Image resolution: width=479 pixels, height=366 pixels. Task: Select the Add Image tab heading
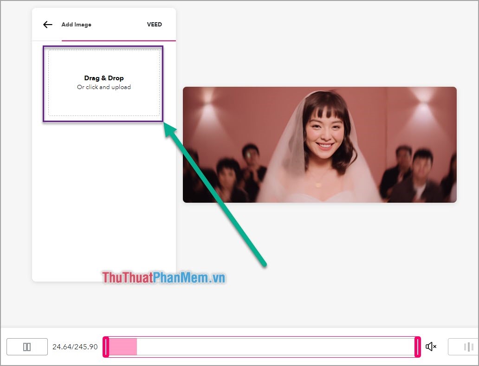77,25
